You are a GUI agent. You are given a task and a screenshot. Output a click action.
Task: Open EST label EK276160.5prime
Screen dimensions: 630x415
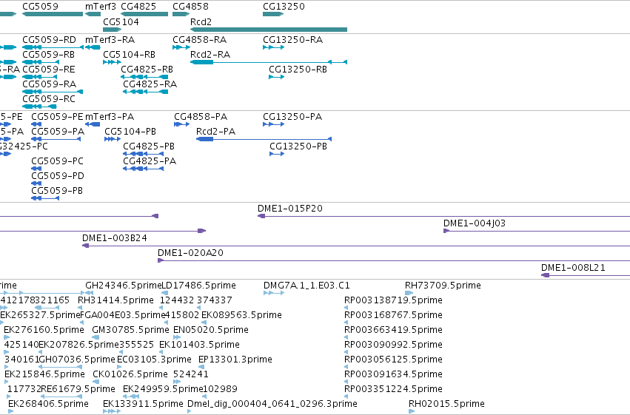(44, 331)
